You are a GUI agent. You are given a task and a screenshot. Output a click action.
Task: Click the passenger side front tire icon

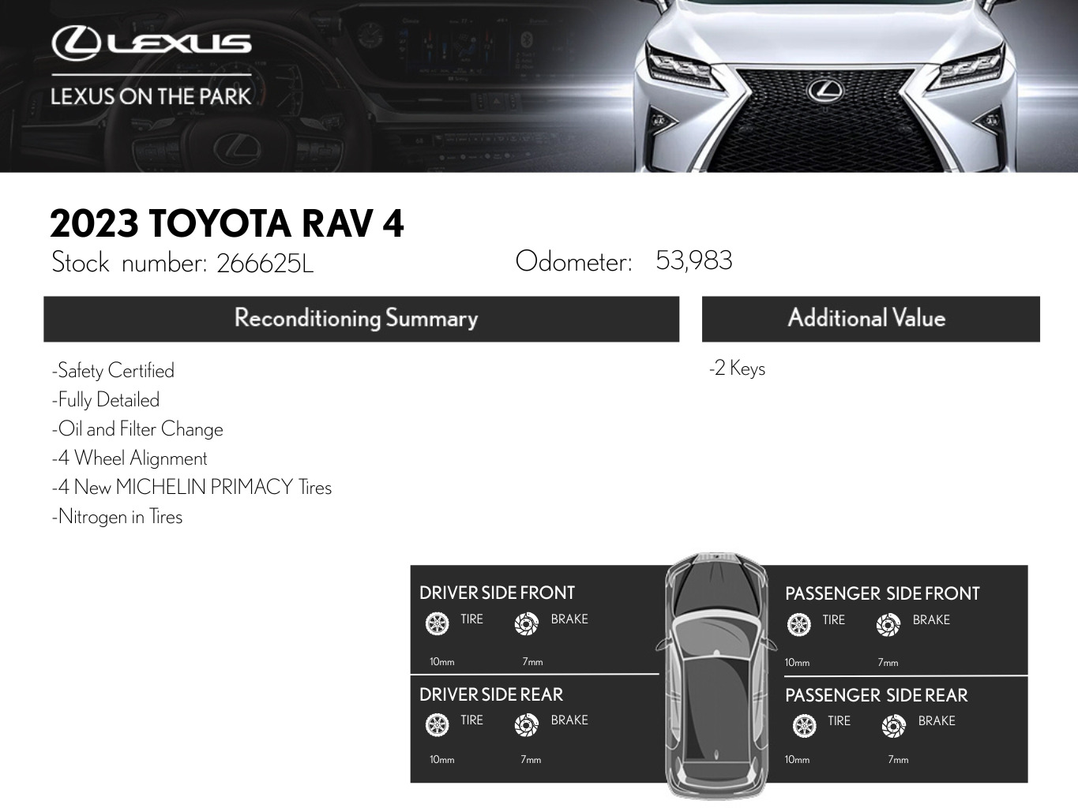pyautogui.click(x=799, y=625)
